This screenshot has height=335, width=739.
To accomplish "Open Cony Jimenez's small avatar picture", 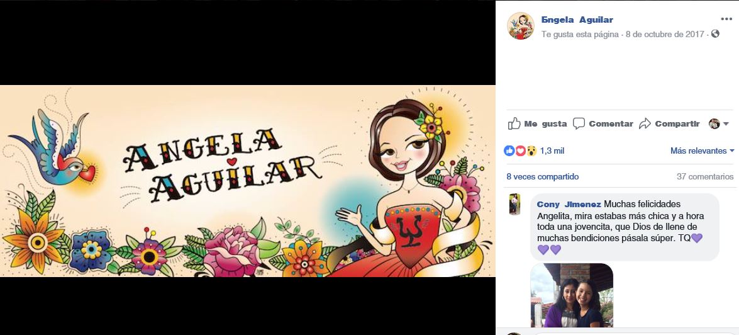I will 514,204.
